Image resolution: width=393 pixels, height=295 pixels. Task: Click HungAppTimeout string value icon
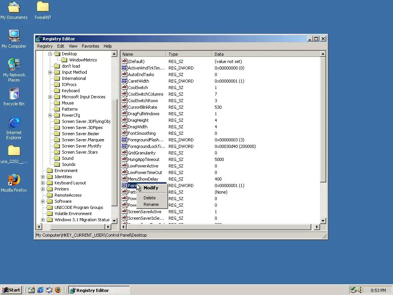point(124,159)
